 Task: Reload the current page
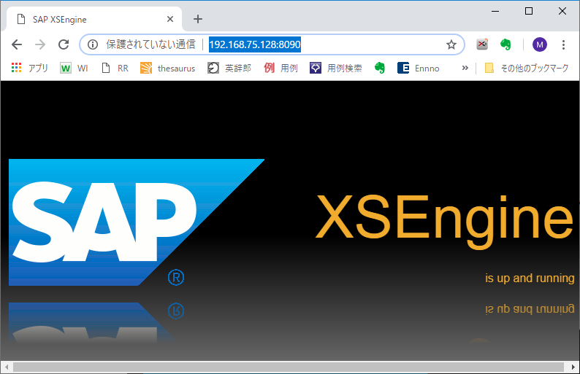[64, 44]
